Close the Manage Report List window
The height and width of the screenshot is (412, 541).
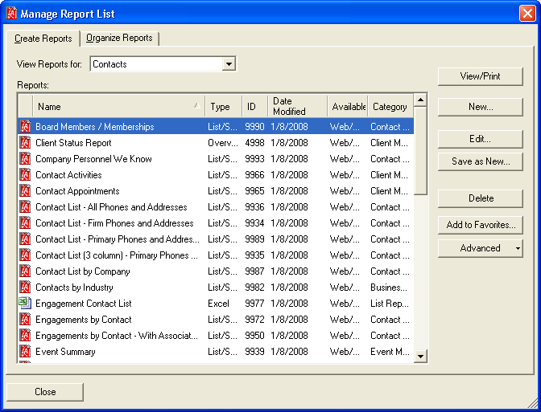click(527, 14)
